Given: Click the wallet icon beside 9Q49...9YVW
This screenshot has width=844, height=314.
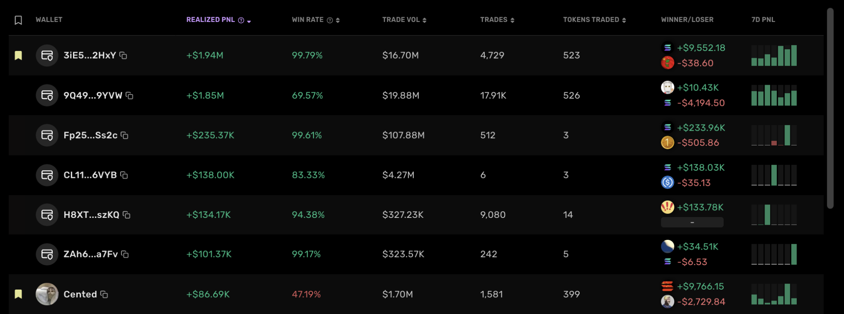Looking at the screenshot, I should [47, 95].
